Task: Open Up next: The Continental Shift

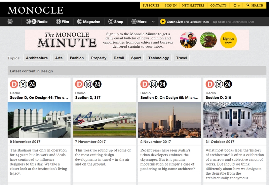Action: point(233,22)
